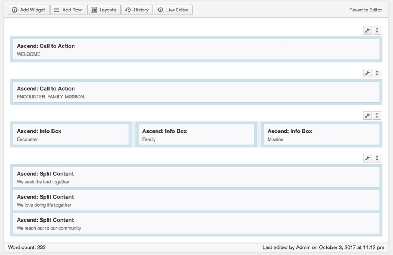Open settings wrench for the WELCOME row
This screenshot has height=255, width=393.
[x=367, y=30]
